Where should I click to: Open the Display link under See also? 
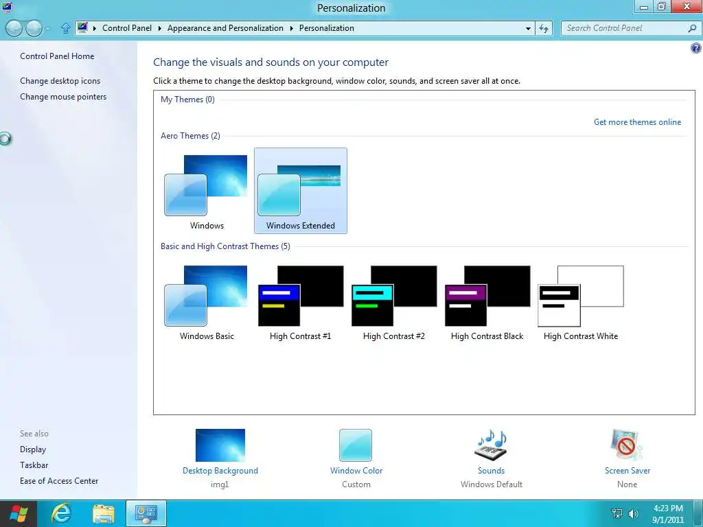(33, 449)
